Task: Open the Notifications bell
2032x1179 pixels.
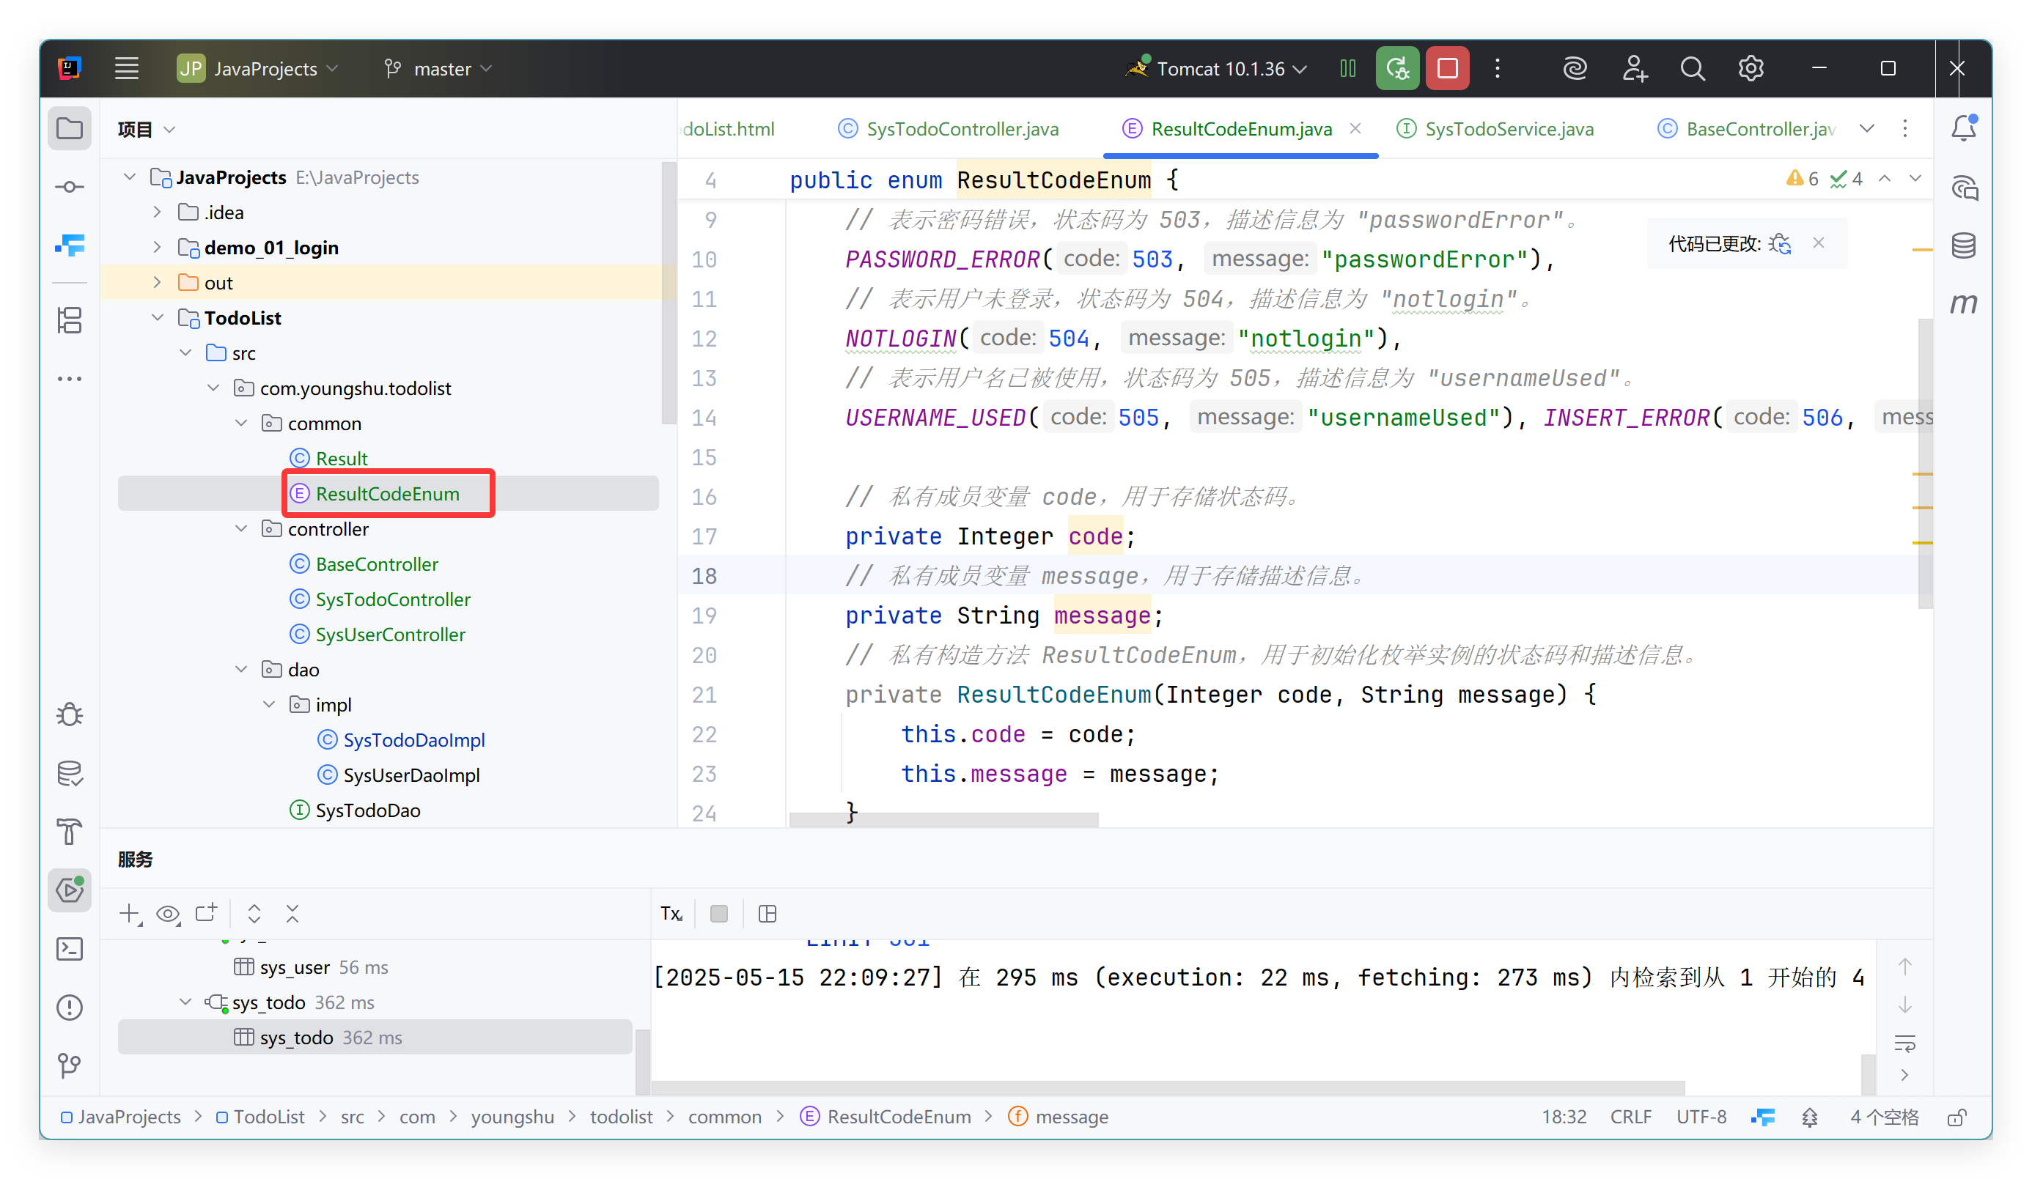Action: click(1963, 129)
